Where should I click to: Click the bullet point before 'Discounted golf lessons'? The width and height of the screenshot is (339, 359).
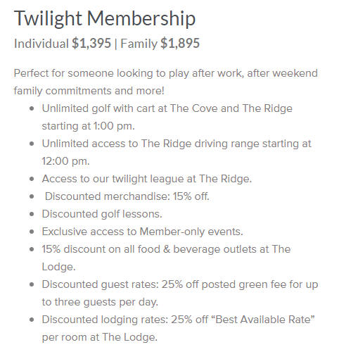32,214
